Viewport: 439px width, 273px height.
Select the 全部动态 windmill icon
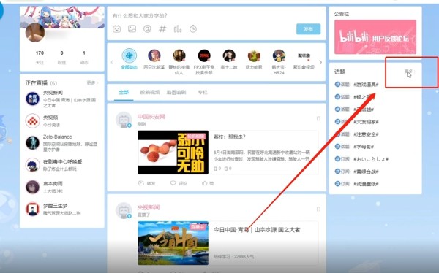[x=129, y=55]
